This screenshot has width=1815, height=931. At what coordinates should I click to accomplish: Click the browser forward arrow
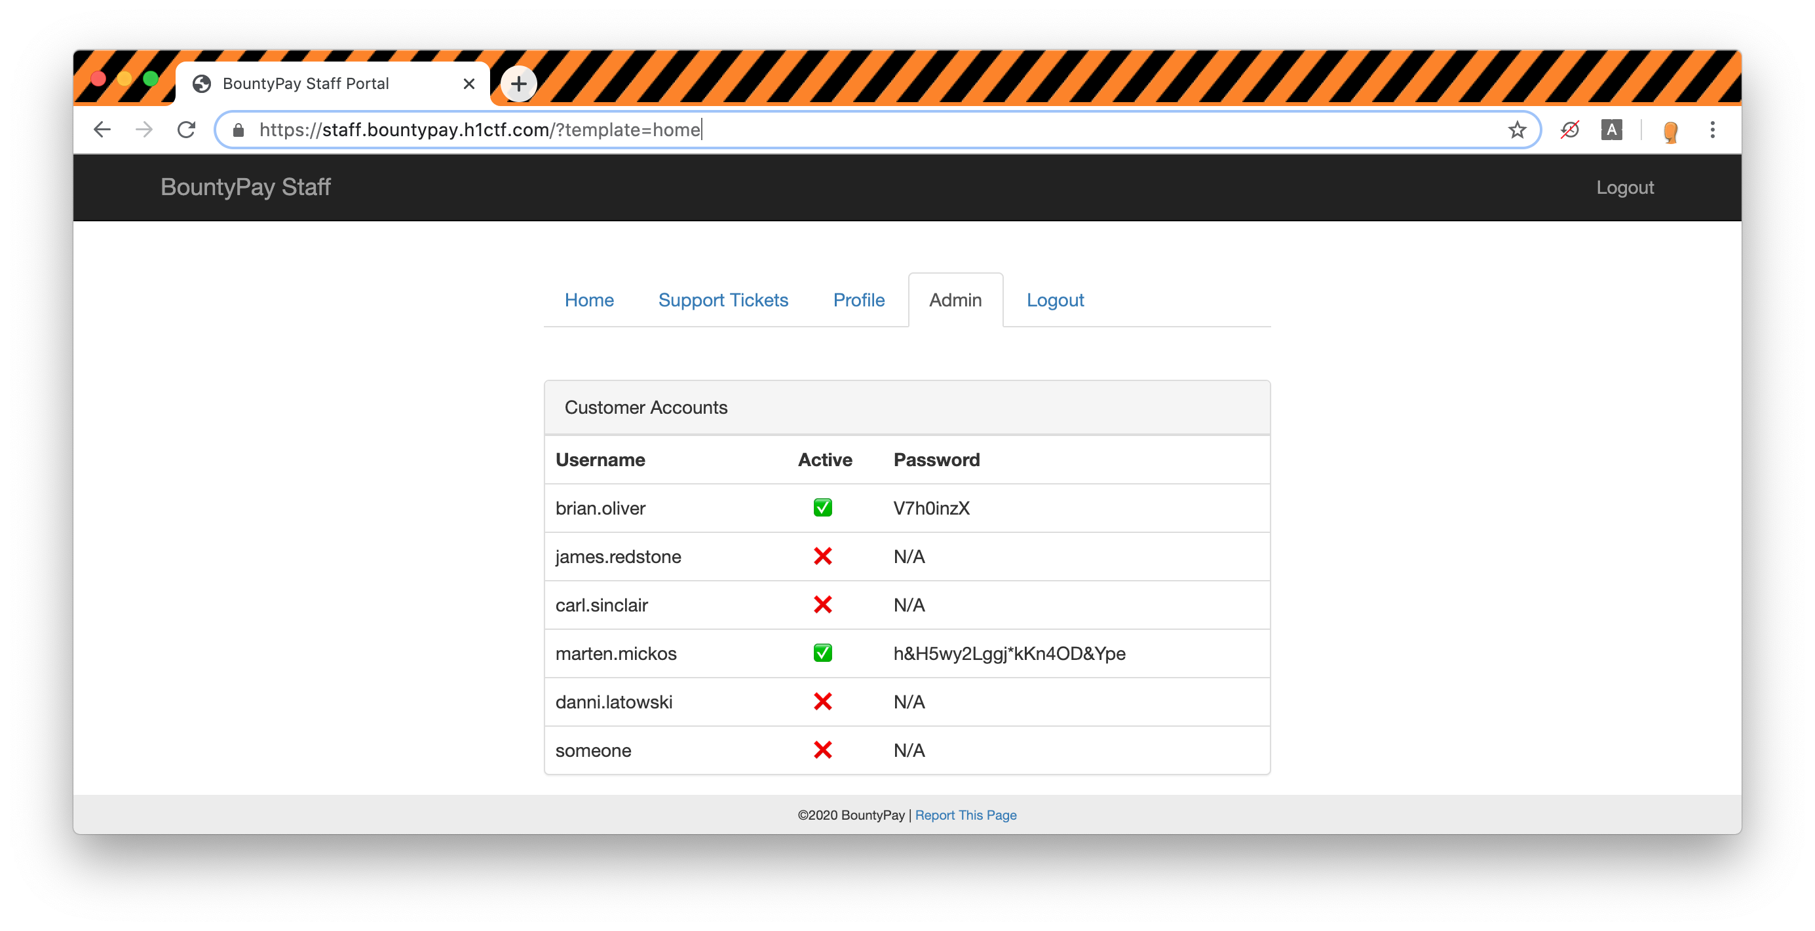tap(144, 130)
